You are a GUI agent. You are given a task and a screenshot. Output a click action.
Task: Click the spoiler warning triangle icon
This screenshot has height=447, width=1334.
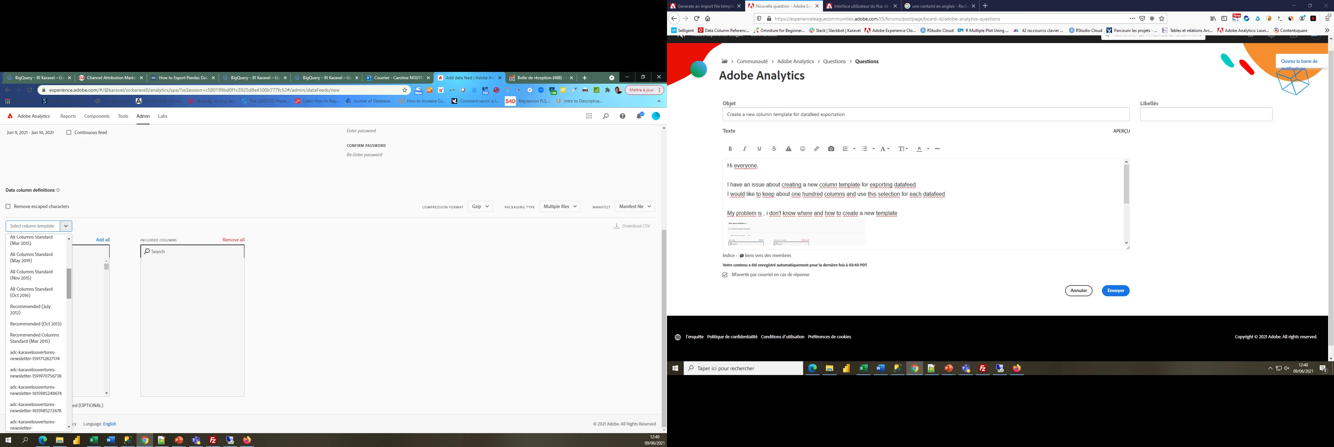coord(789,149)
